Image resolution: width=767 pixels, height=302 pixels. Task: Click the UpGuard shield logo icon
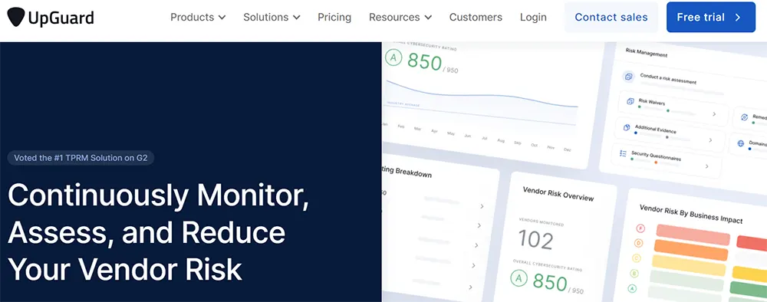click(15, 17)
